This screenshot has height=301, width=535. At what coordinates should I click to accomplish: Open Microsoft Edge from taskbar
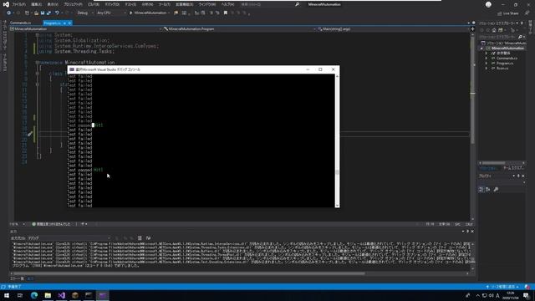click(x=34, y=295)
